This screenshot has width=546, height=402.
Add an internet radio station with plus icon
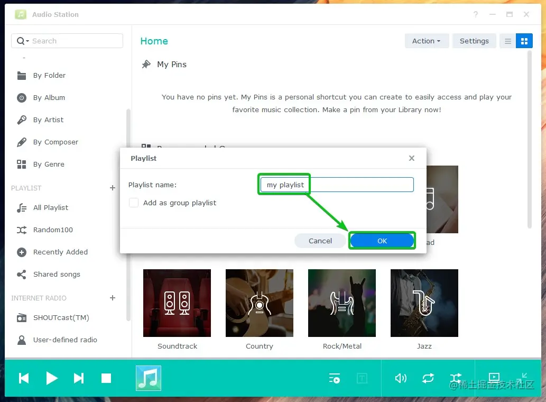pos(113,298)
